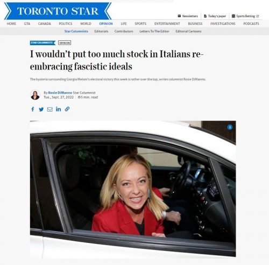Select Editorials sub-navigation tab
Screen dimensions: 269x265
[x=101, y=31]
